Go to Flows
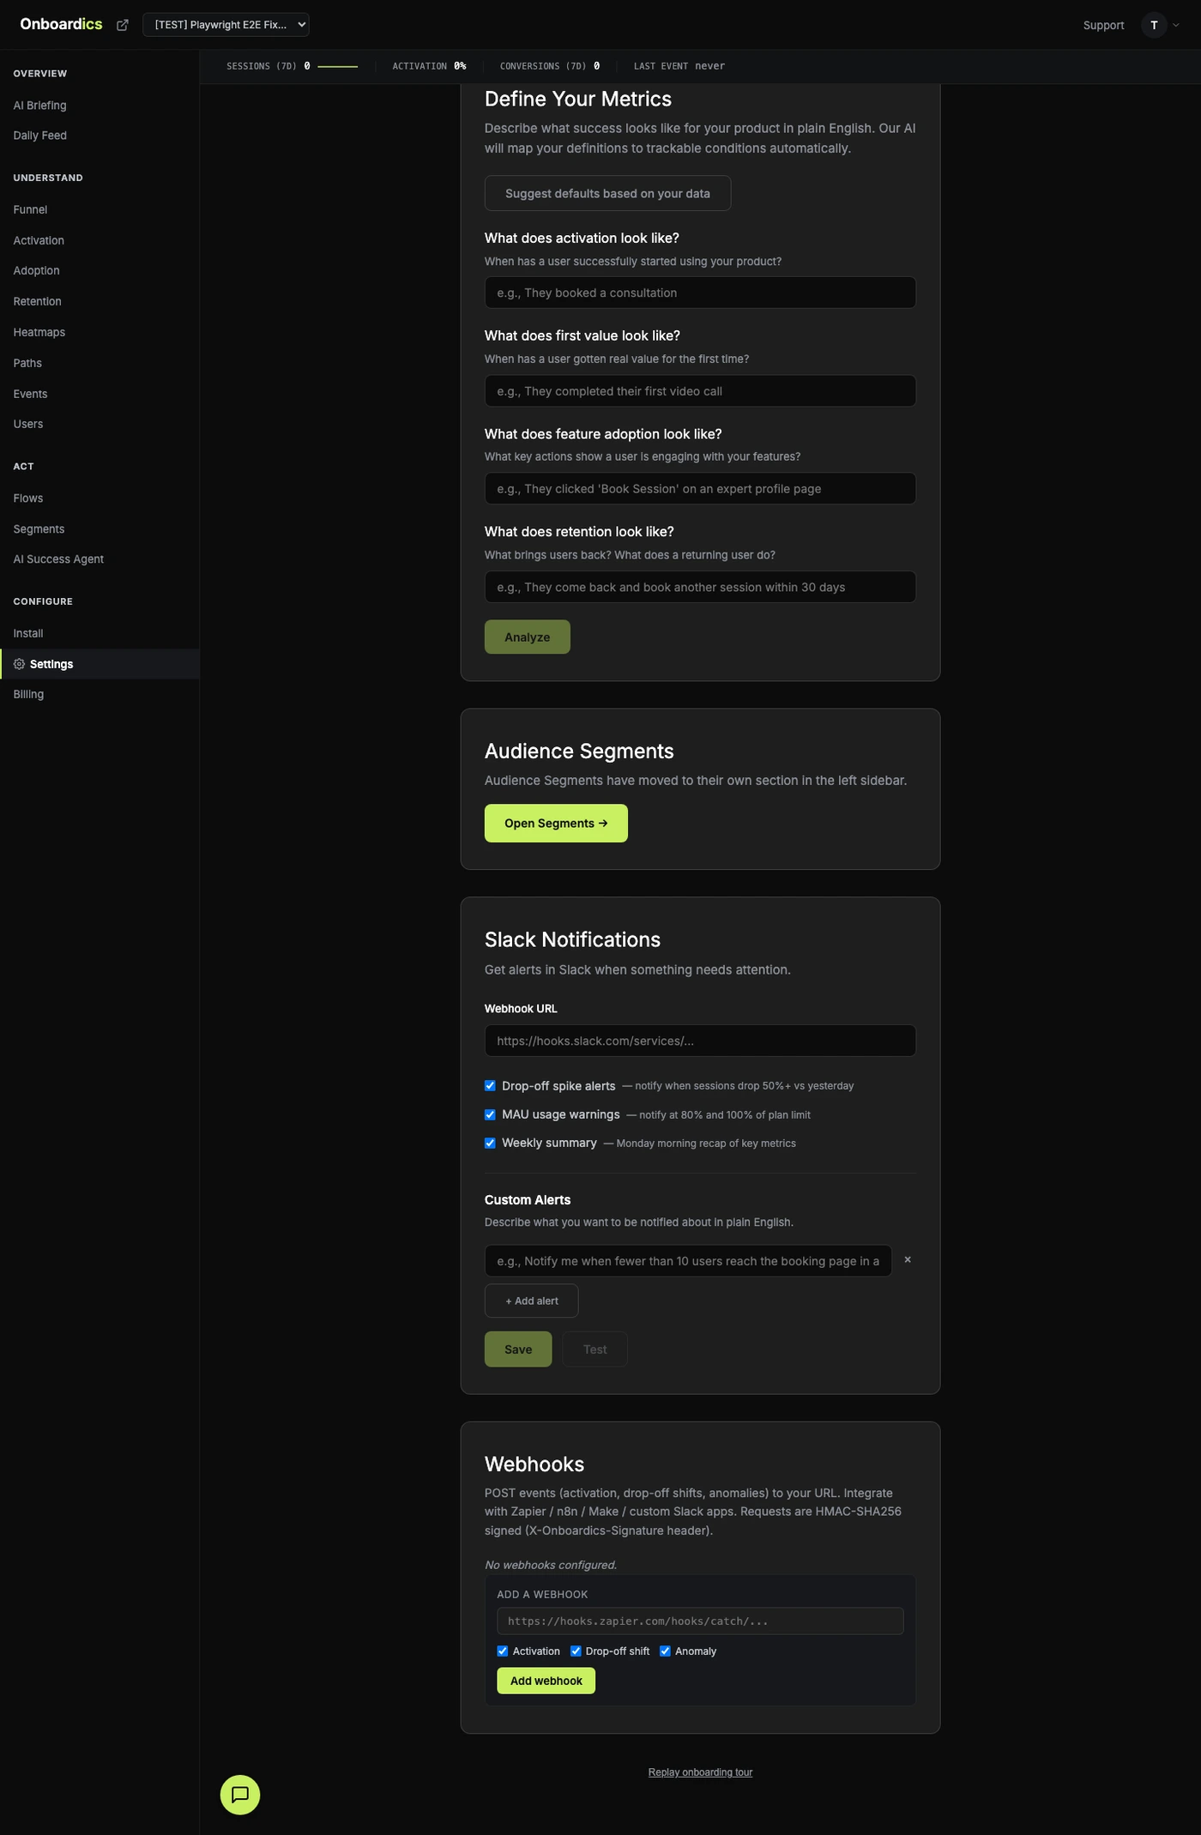The height and width of the screenshot is (1835, 1201). [27, 498]
